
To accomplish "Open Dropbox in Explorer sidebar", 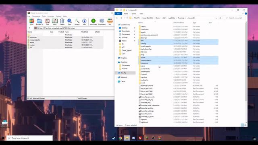I will [x=124, y=58].
